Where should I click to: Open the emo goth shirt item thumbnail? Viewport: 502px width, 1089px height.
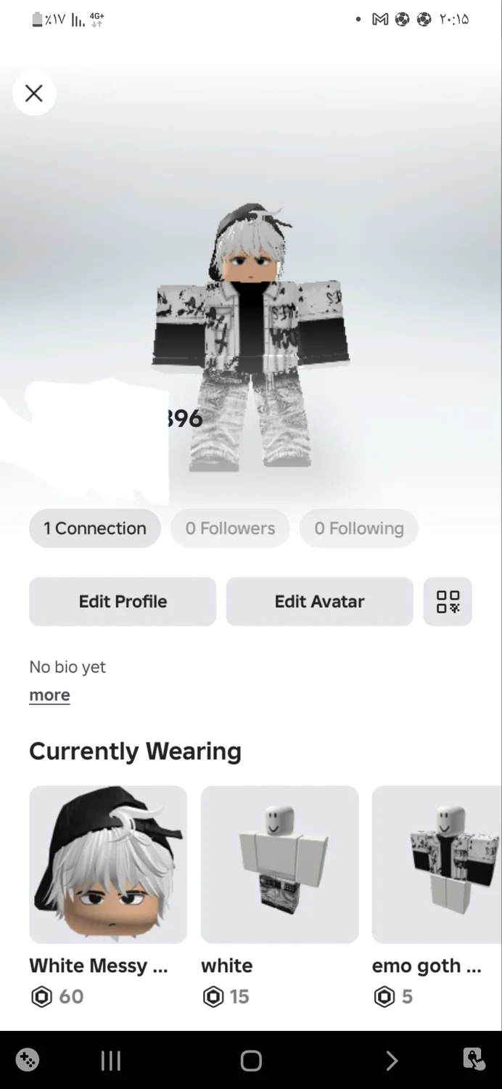point(437,865)
